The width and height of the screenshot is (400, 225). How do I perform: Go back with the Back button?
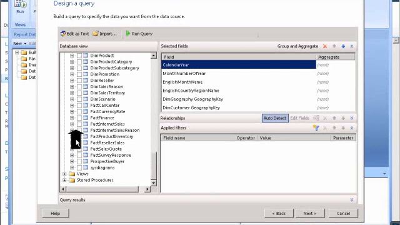click(x=279, y=213)
